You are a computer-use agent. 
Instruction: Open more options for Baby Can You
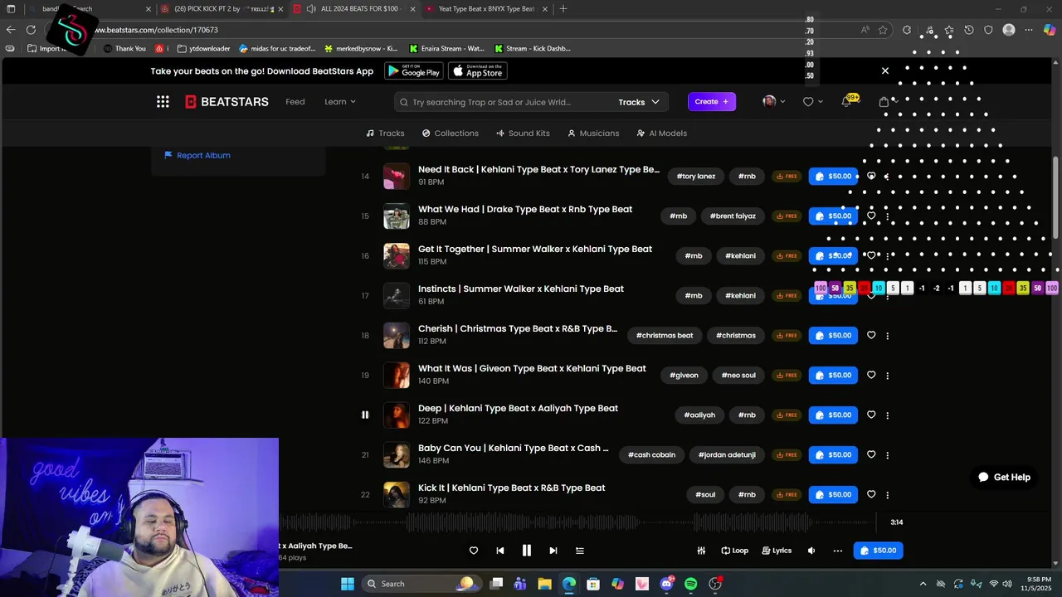pos(888,455)
